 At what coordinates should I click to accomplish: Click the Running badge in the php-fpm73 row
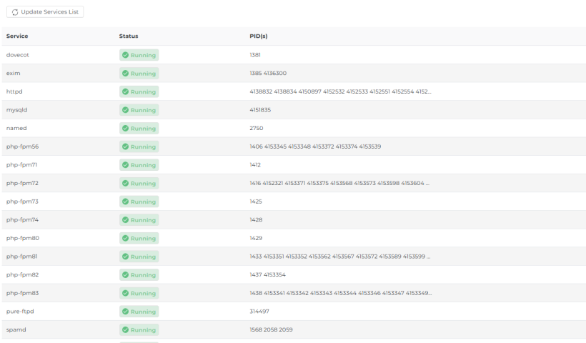(x=139, y=202)
